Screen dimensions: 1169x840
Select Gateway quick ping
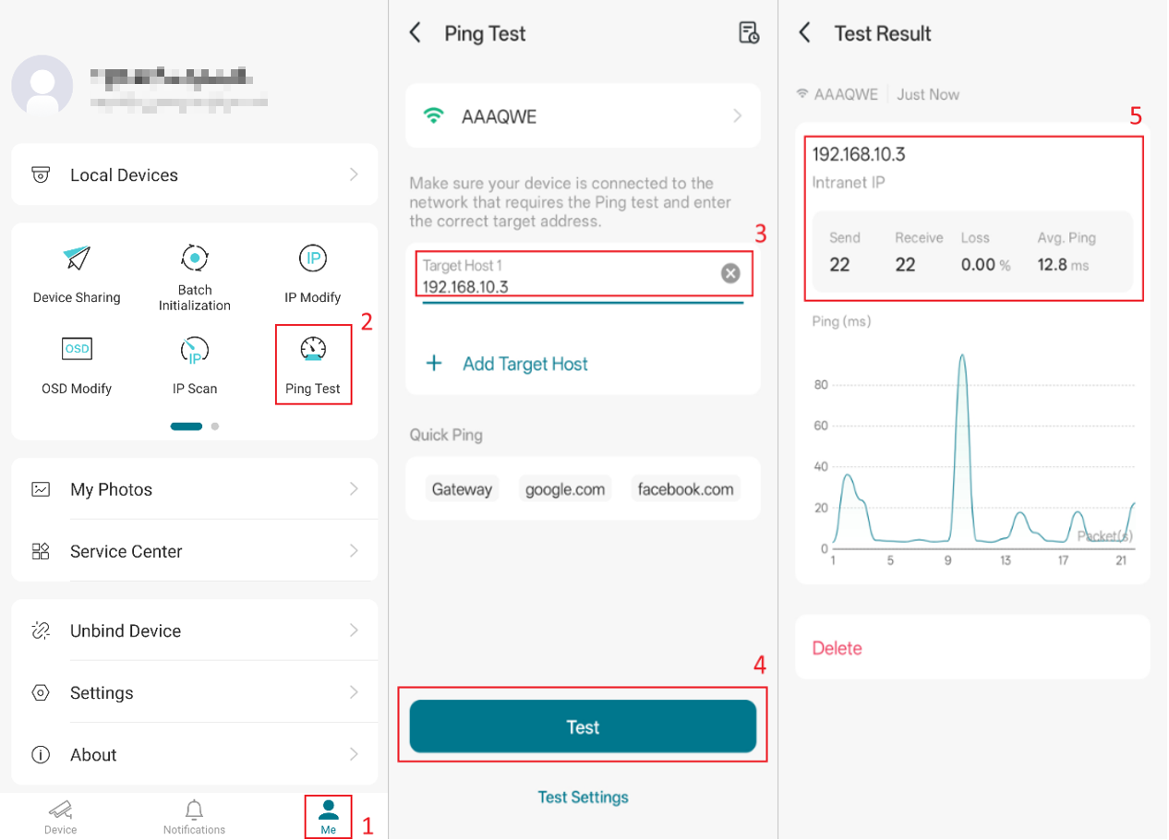(462, 489)
